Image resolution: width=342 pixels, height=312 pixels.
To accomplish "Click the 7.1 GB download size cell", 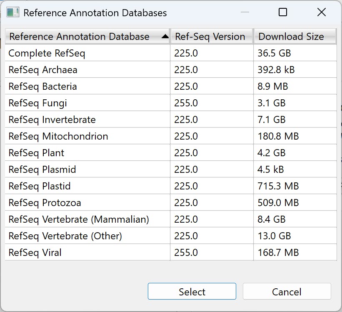I will tap(295, 120).
